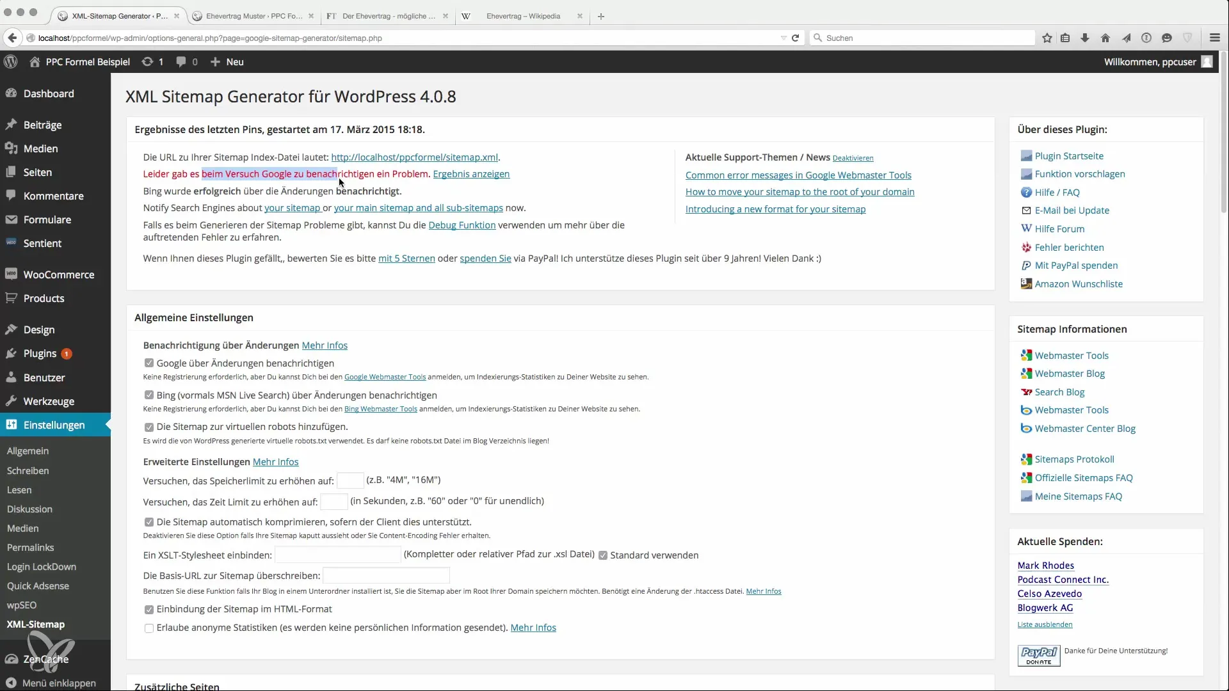1229x691 pixels.
Task: Open the Debug Funktion link
Action: click(x=462, y=225)
